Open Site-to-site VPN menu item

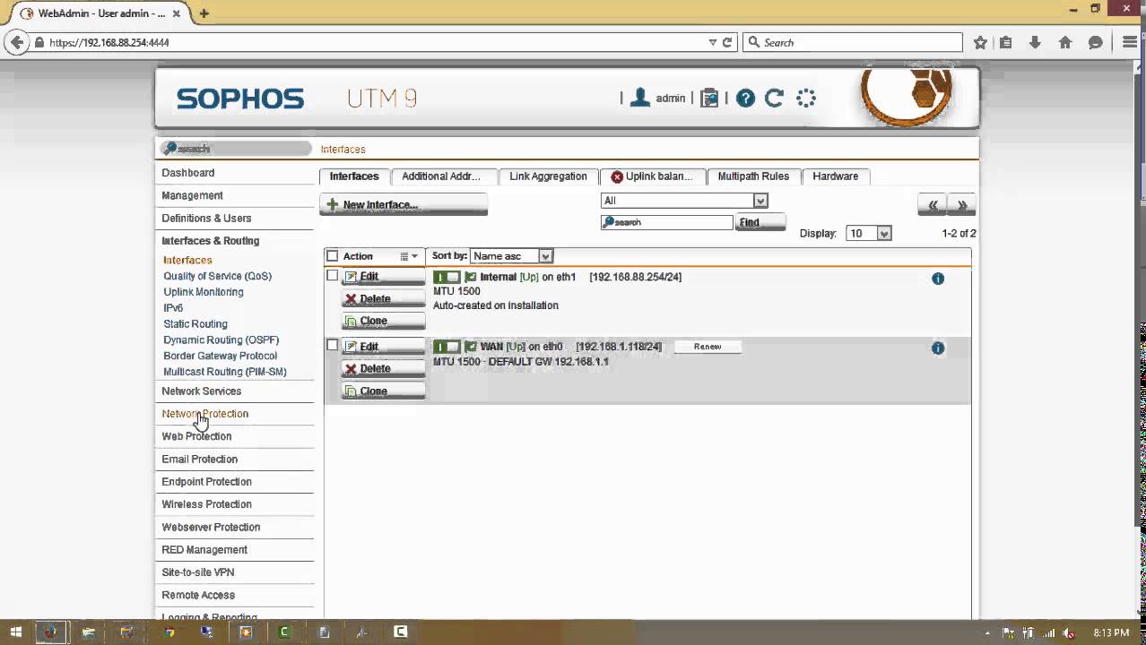pos(198,572)
